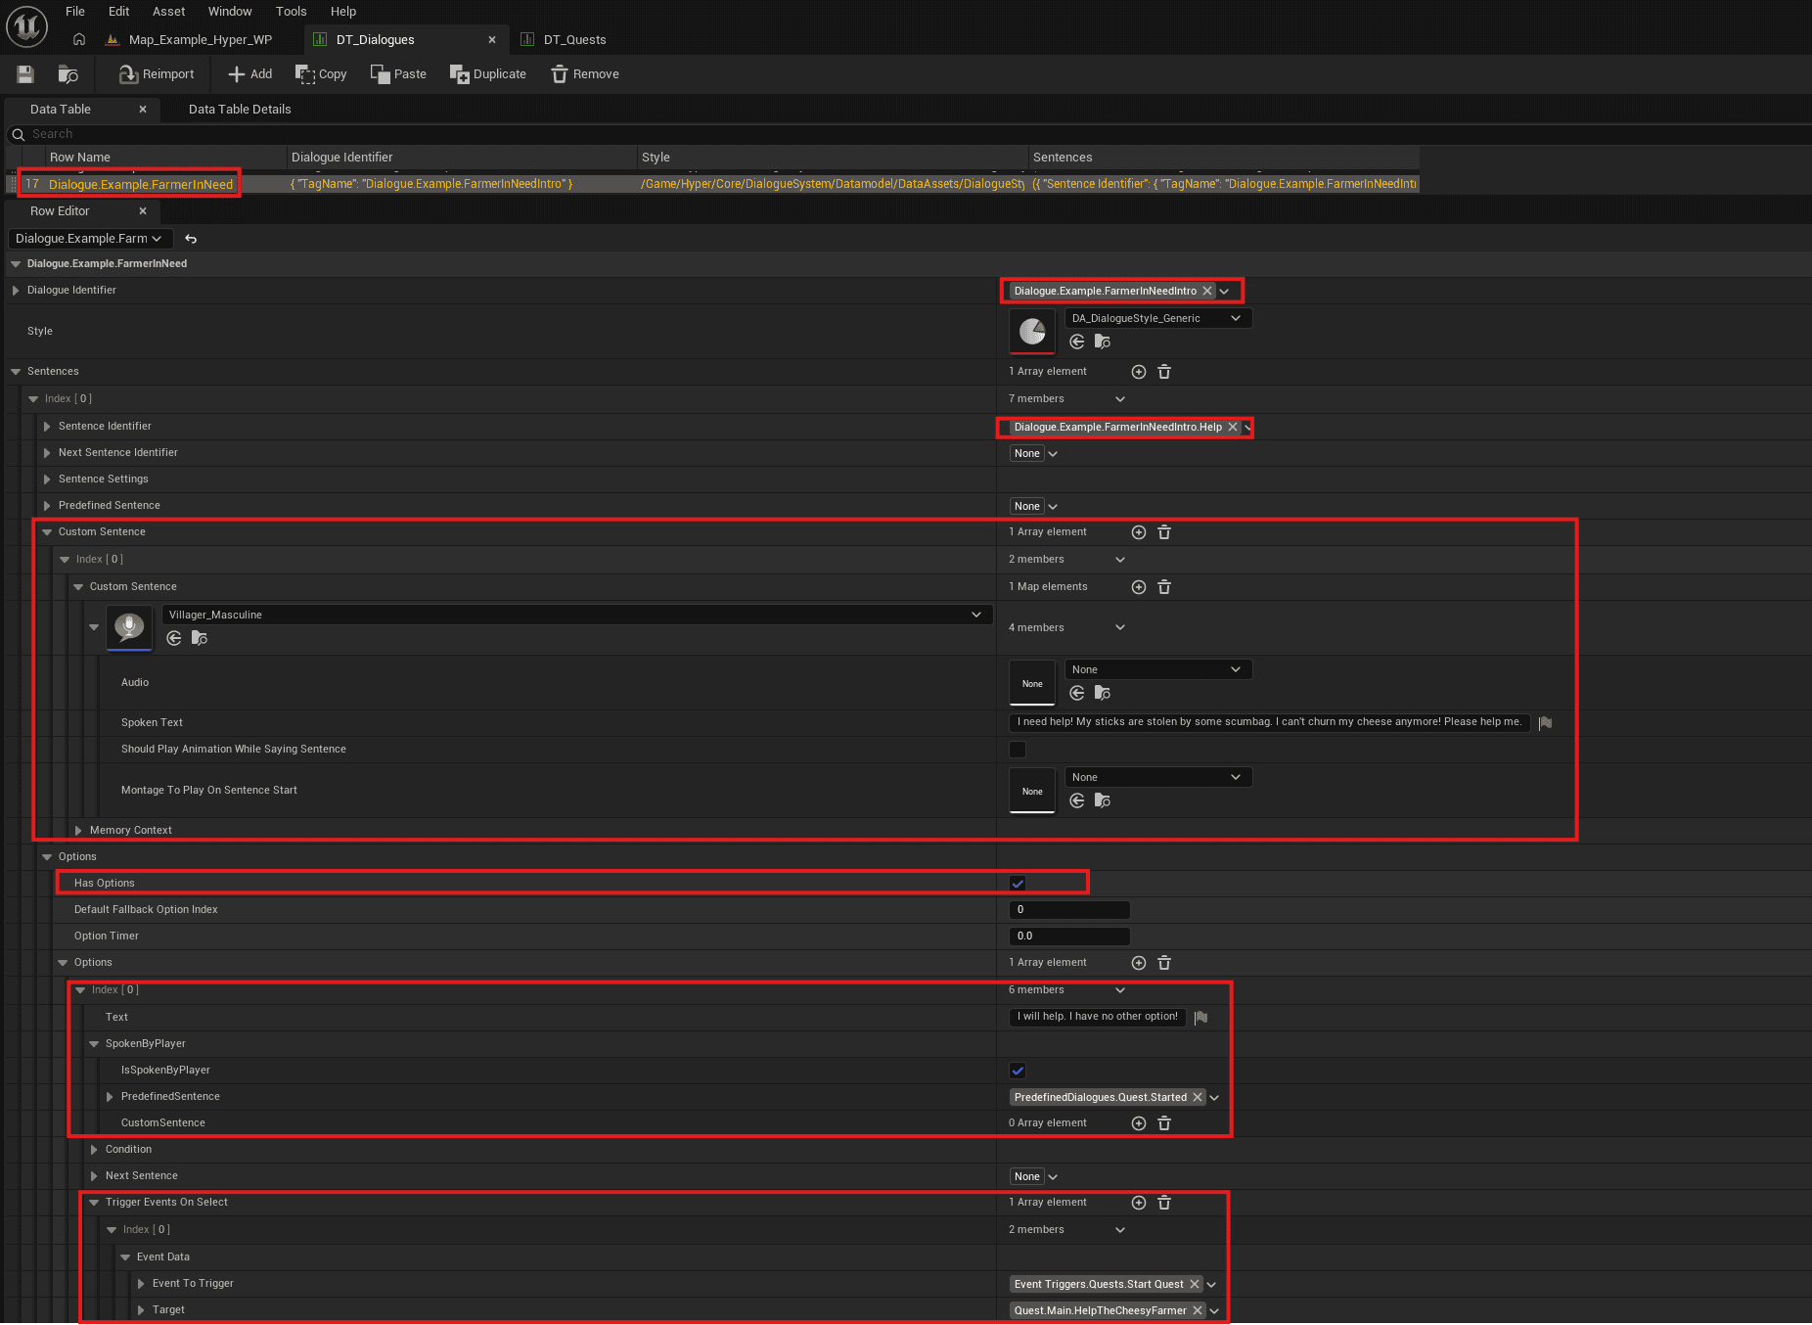Clear Custom Sentence map with trash icon
This screenshot has width=1812, height=1325.
pos(1164,587)
